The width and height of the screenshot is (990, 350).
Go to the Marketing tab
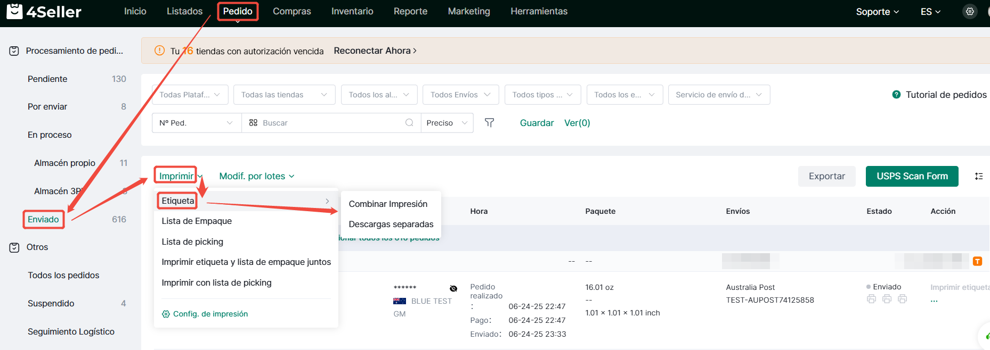(469, 11)
